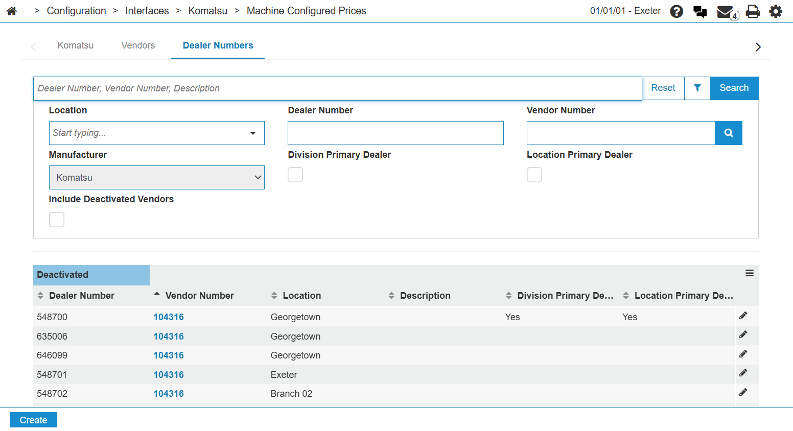Open the mail inbox with 4 notifications
Screen dimensions: 793x431
point(727,12)
